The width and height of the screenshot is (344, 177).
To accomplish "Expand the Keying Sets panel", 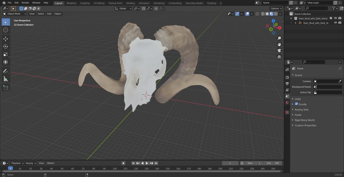I will click(301, 109).
